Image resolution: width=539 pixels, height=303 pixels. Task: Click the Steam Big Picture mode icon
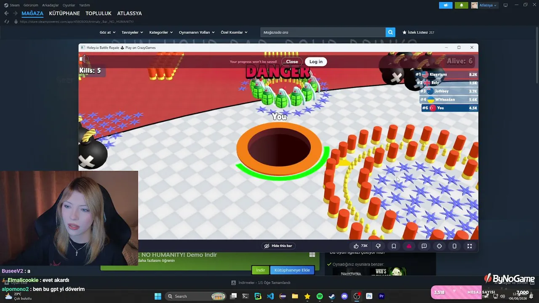(x=505, y=5)
